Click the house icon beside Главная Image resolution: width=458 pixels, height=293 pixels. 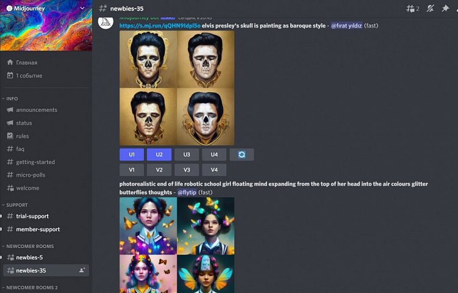pos(10,62)
